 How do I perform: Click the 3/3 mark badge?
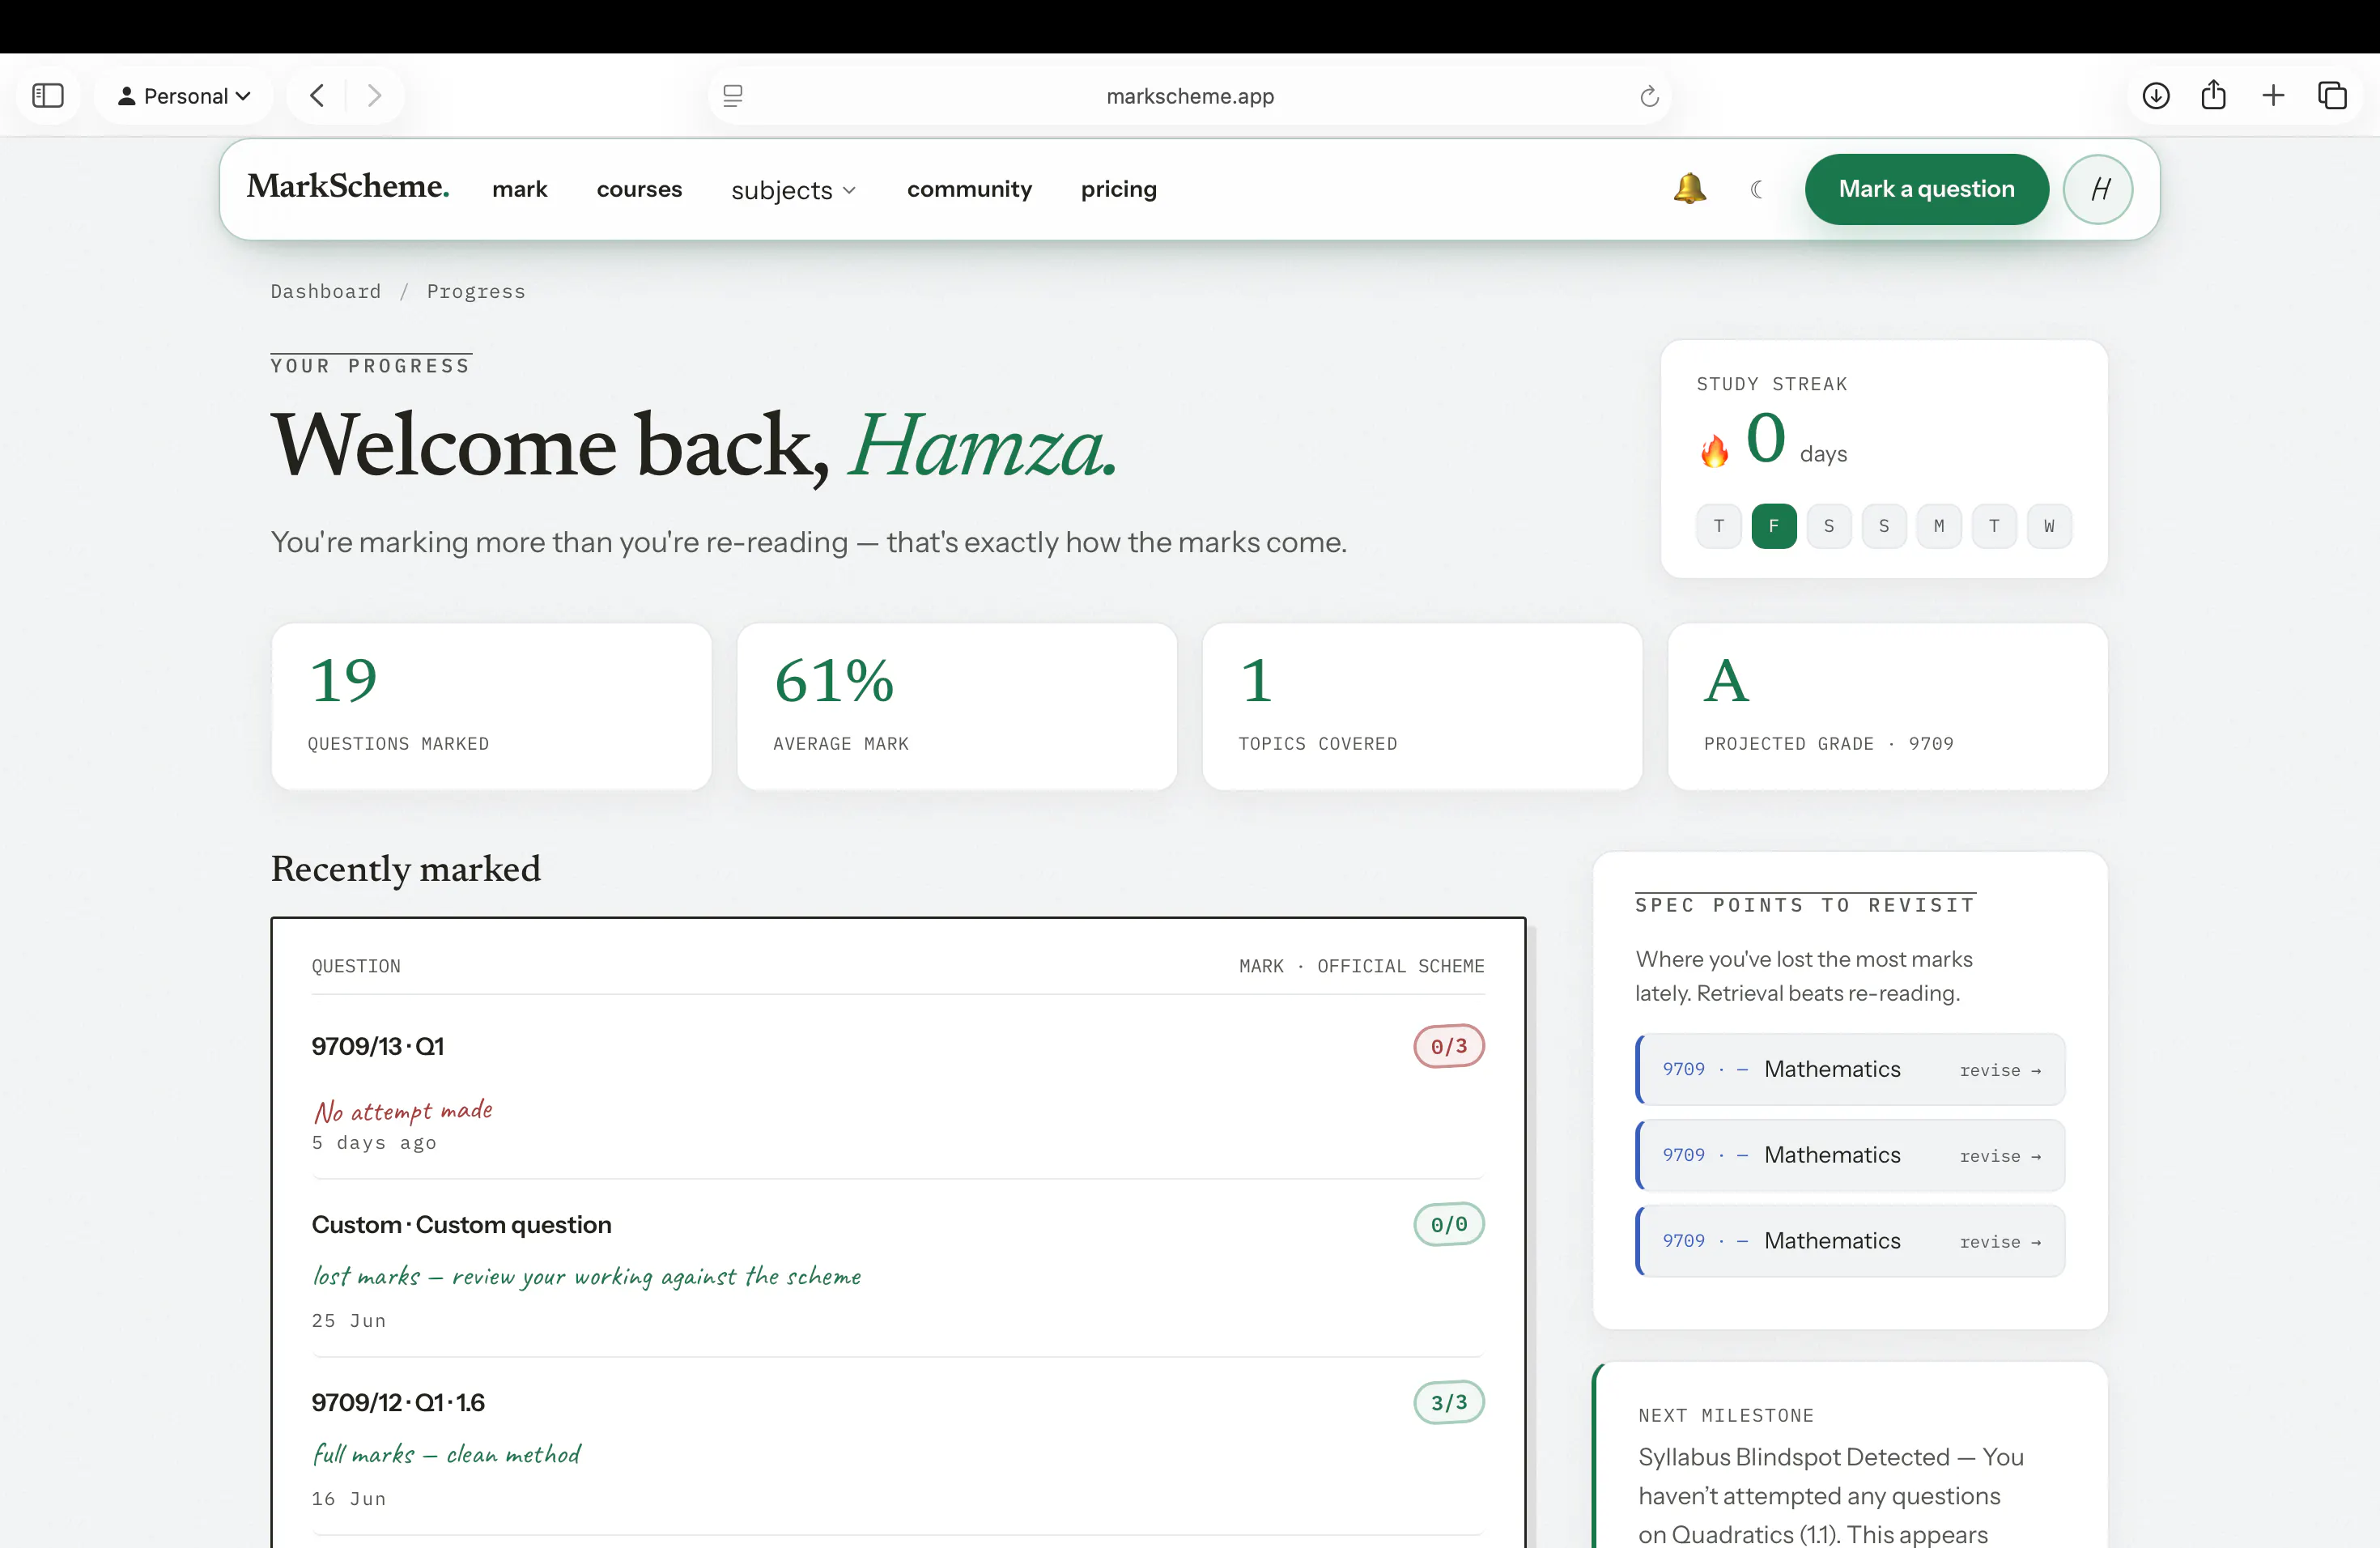[x=1449, y=1402]
